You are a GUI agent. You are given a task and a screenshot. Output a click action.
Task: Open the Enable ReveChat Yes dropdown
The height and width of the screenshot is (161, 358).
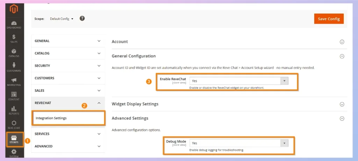pos(239,81)
